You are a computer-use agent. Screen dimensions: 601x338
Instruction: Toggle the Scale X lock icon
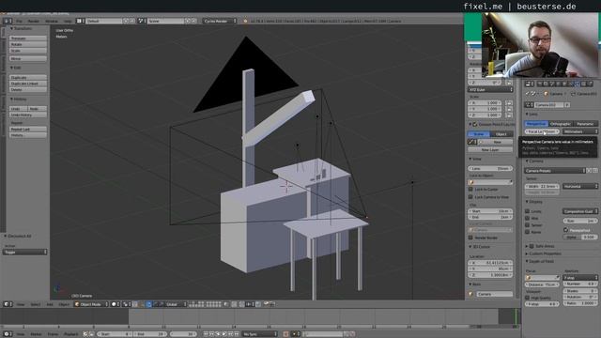pos(509,103)
